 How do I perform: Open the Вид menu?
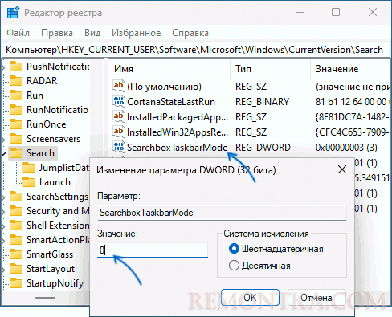coord(92,33)
